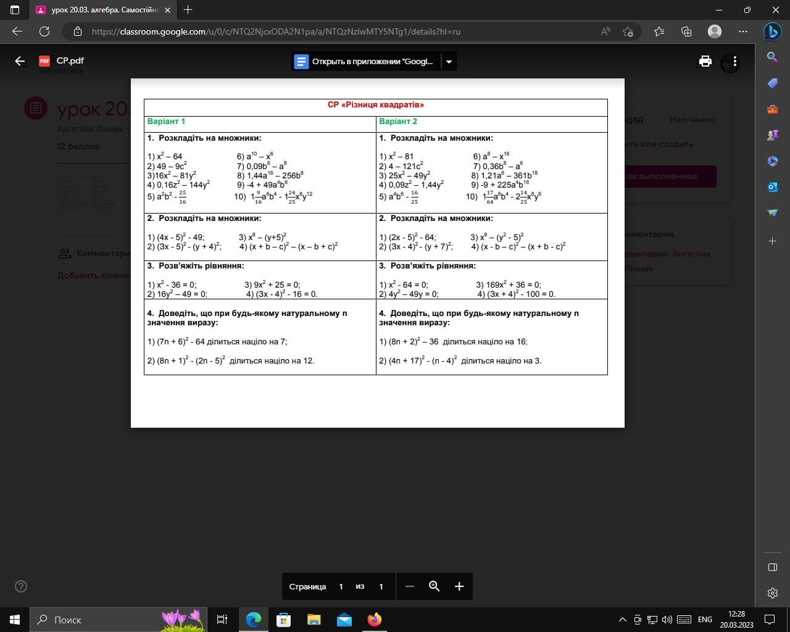Select the урок 20.03 алгебра browser tab

[x=102, y=10]
